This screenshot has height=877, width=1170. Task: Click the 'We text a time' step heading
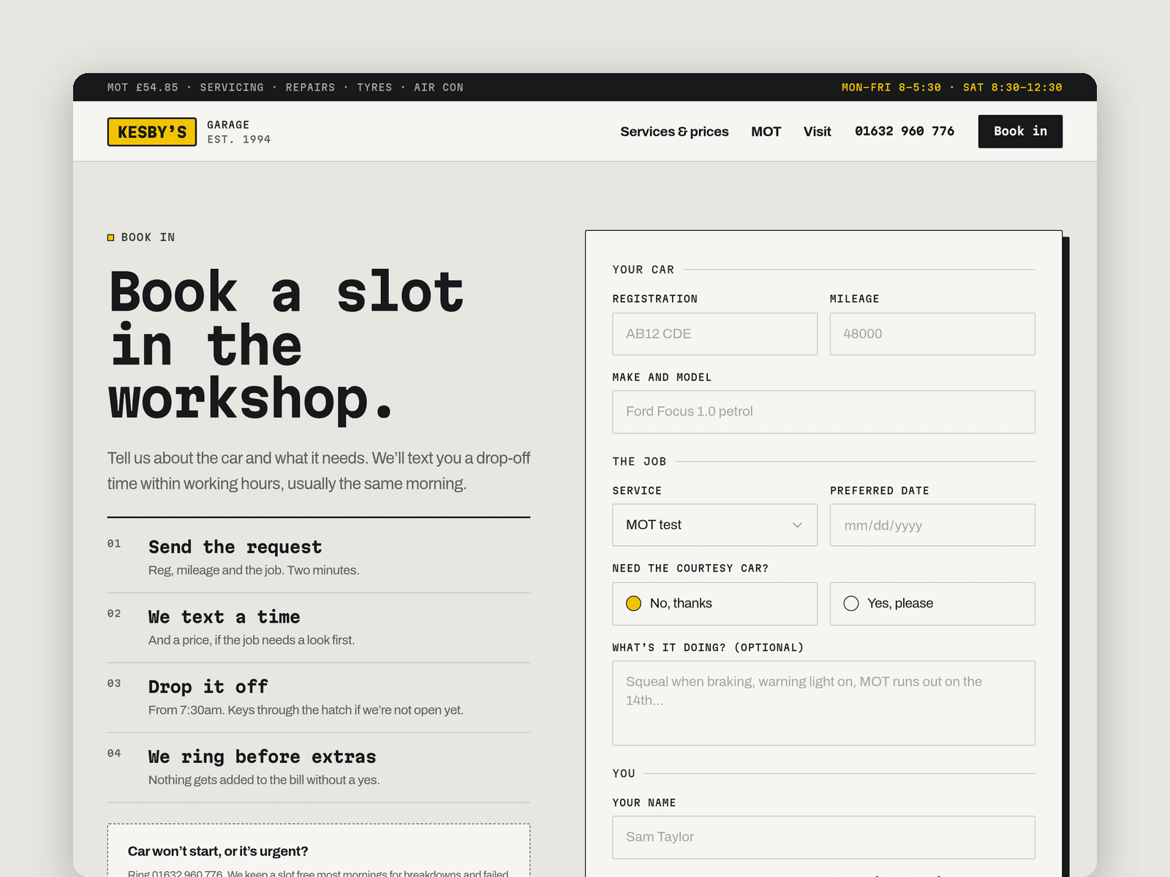(x=224, y=618)
